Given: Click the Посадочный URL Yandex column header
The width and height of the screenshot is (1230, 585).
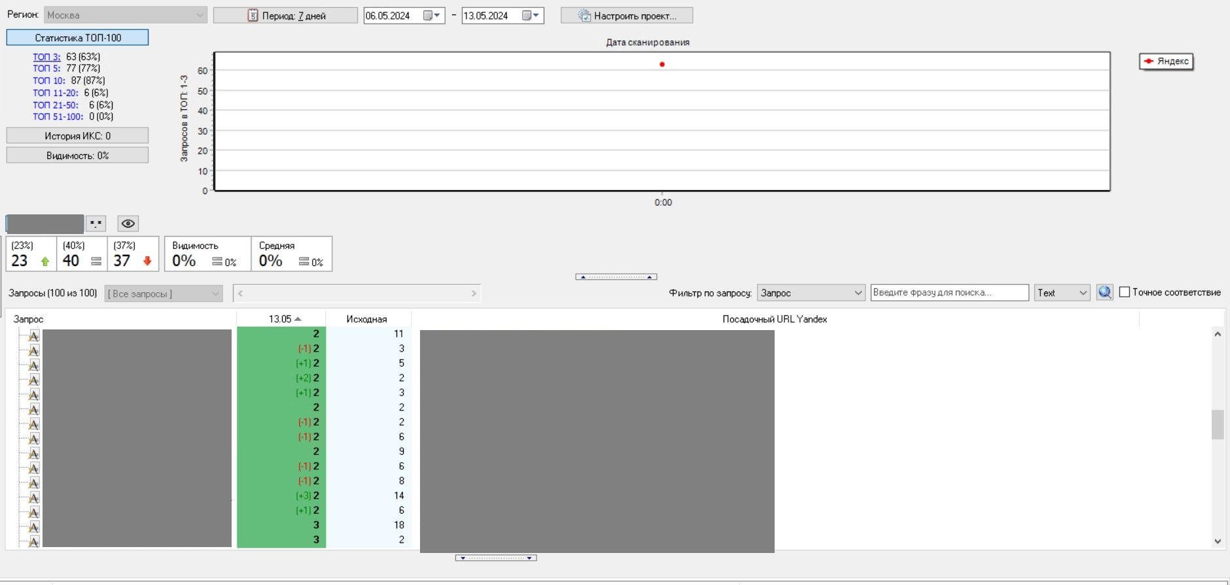Looking at the screenshot, I should [775, 319].
